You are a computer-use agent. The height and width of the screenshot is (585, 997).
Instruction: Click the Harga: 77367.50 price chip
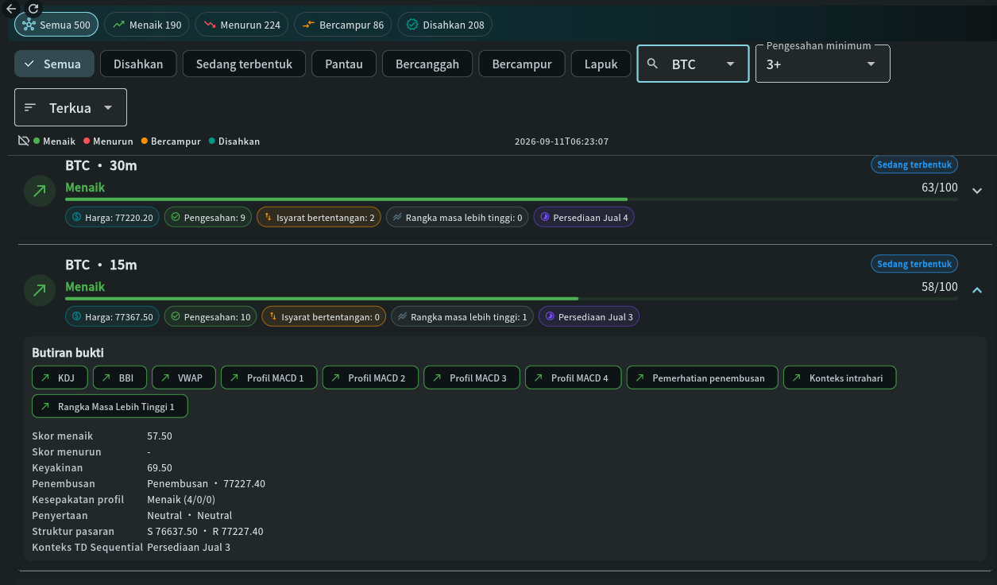112,316
